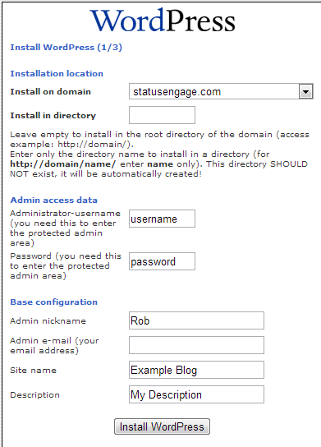Click the WordPress logo at top
The width and height of the screenshot is (321, 447).
click(x=163, y=21)
